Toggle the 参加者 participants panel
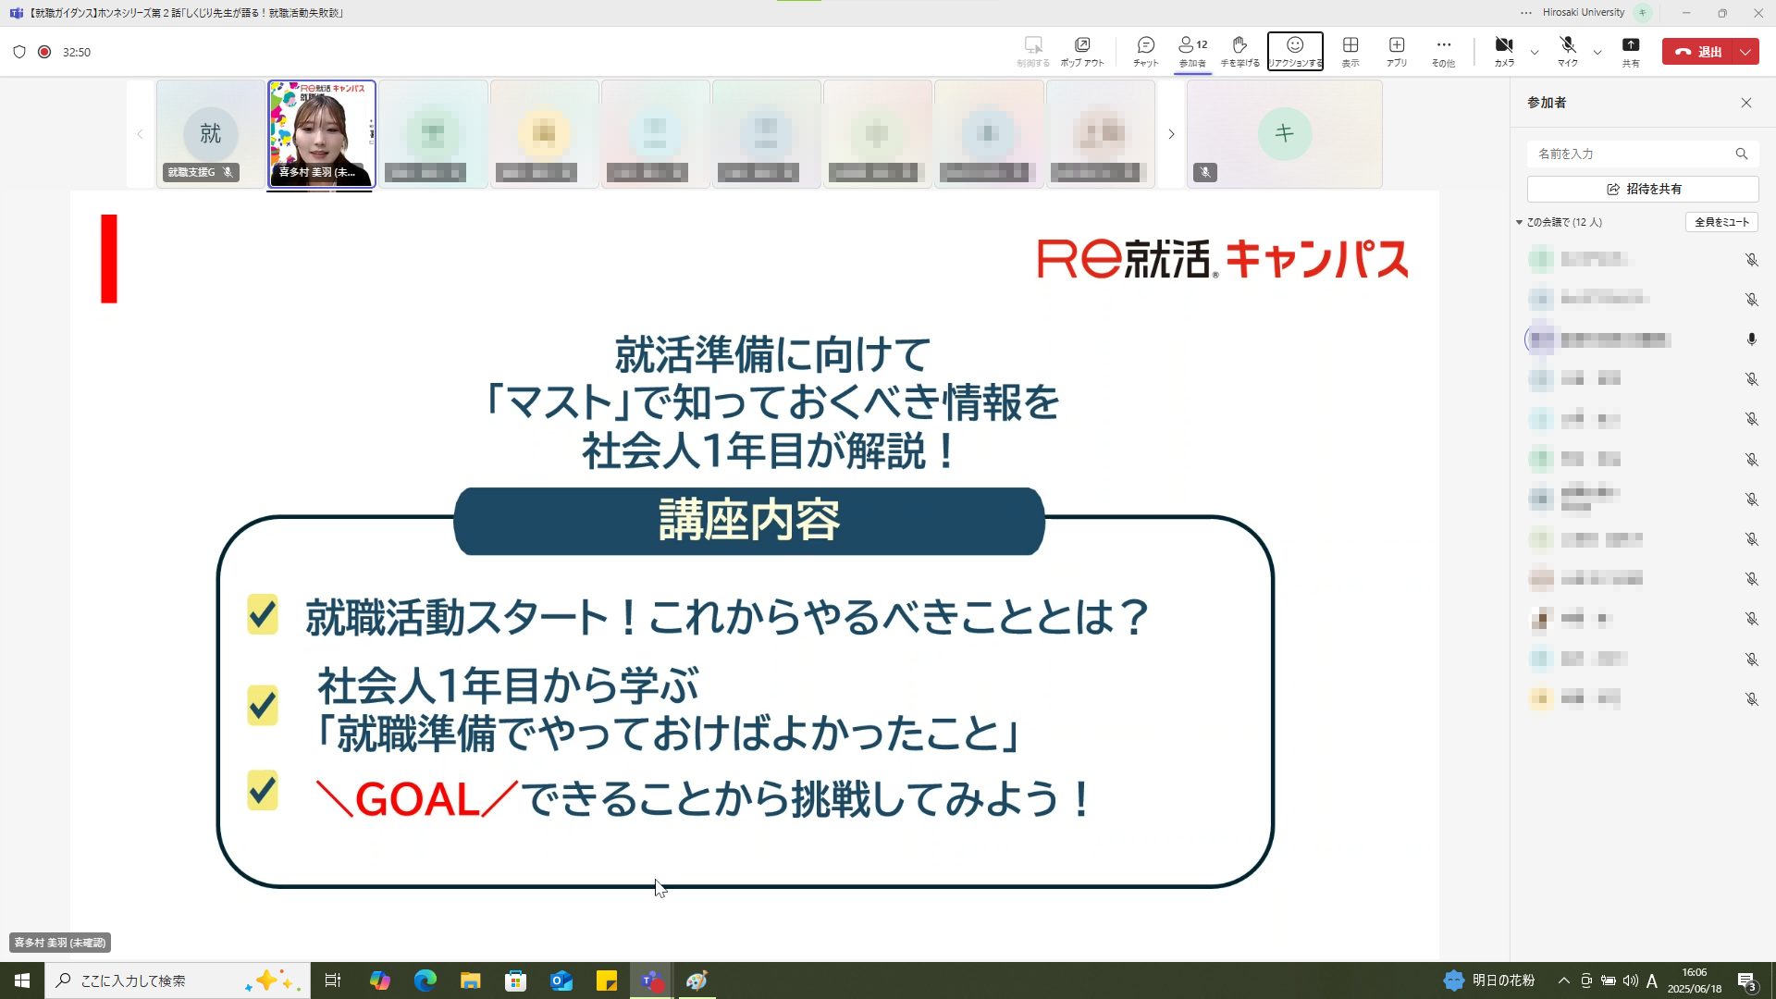Image resolution: width=1776 pixels, height=999 pixels. tap(1192, 52)
